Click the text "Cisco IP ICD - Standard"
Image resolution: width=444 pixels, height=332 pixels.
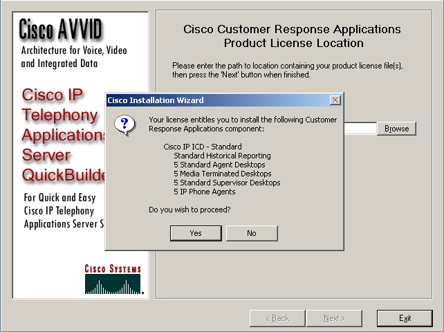203,147
